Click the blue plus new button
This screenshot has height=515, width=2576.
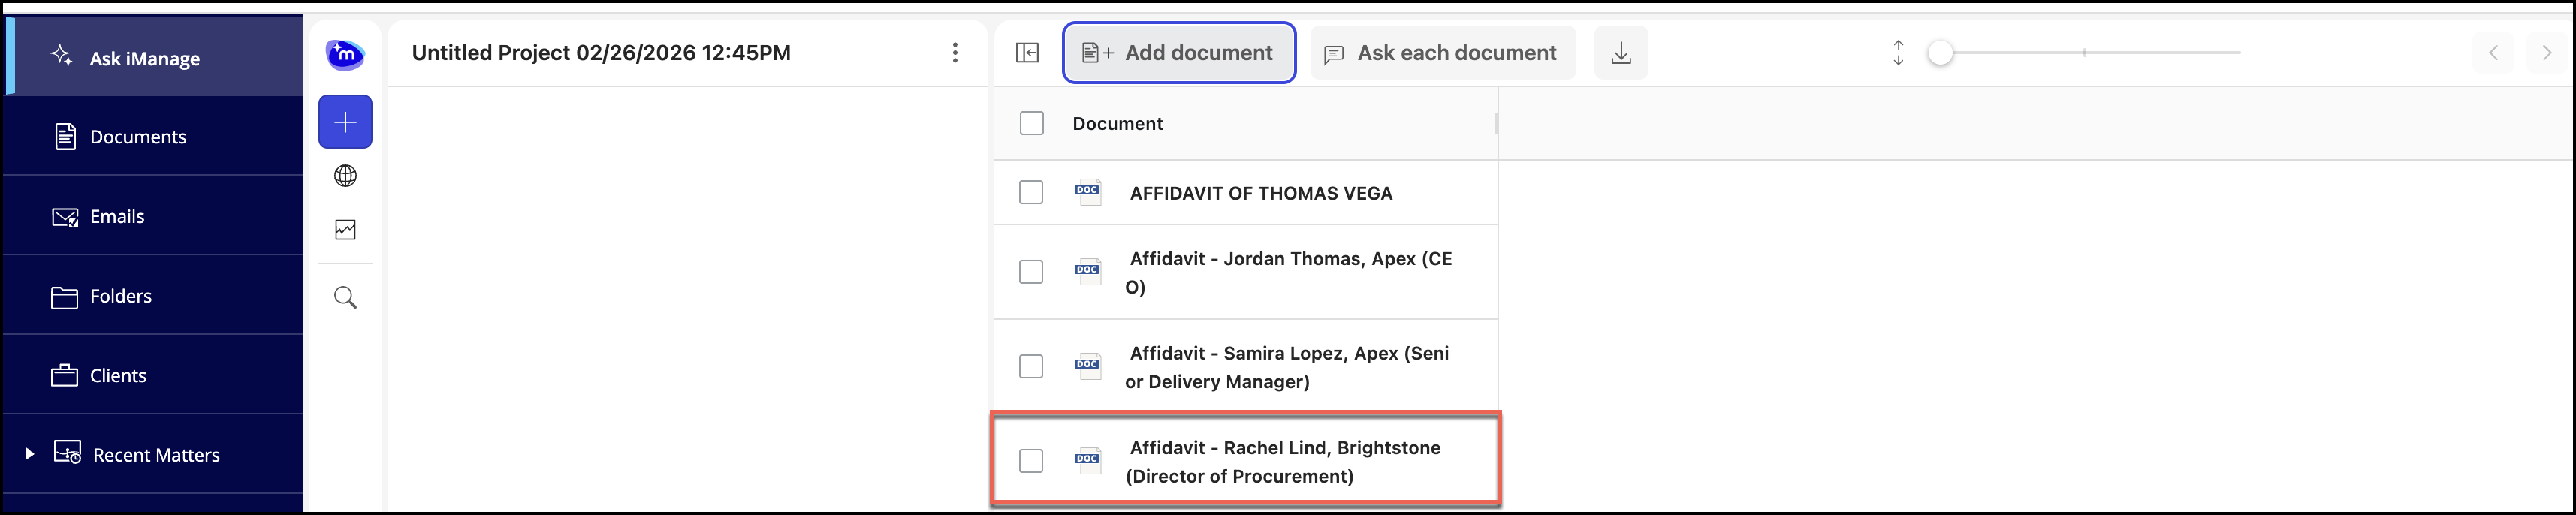point(345,122)
